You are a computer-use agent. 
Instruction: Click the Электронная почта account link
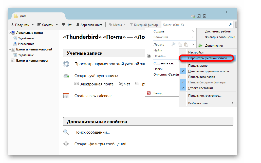(94, 84)
